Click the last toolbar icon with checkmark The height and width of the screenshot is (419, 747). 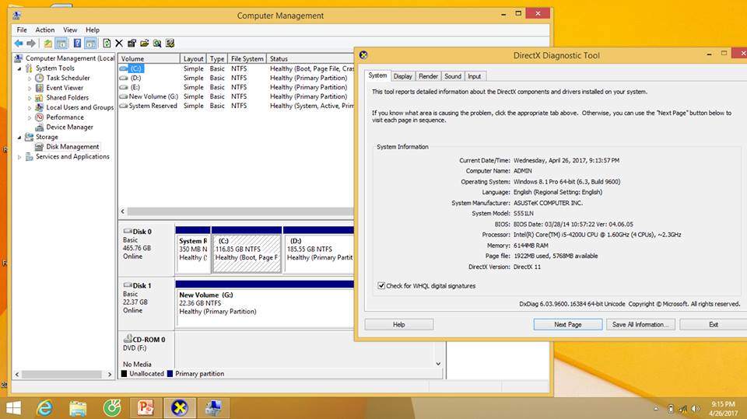170,44
